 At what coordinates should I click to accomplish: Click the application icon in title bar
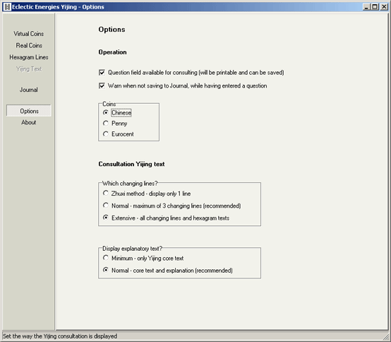[8, 7]
